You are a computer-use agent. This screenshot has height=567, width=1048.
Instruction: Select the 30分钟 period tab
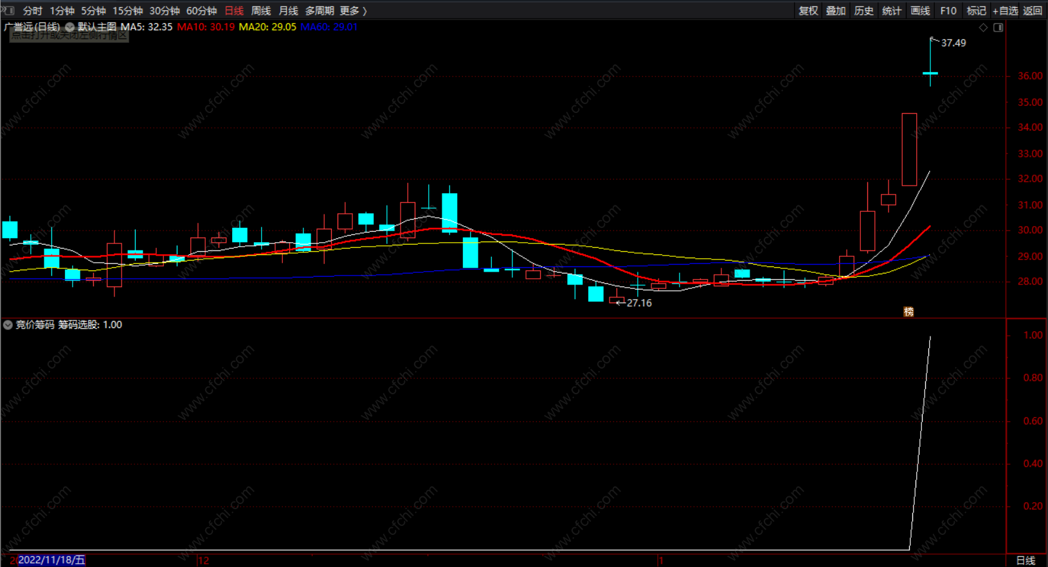(x=165, y=11)
